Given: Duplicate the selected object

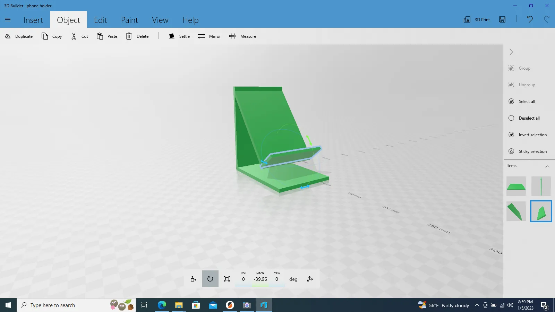Looking at the screenshot, I should click(19, 36).
